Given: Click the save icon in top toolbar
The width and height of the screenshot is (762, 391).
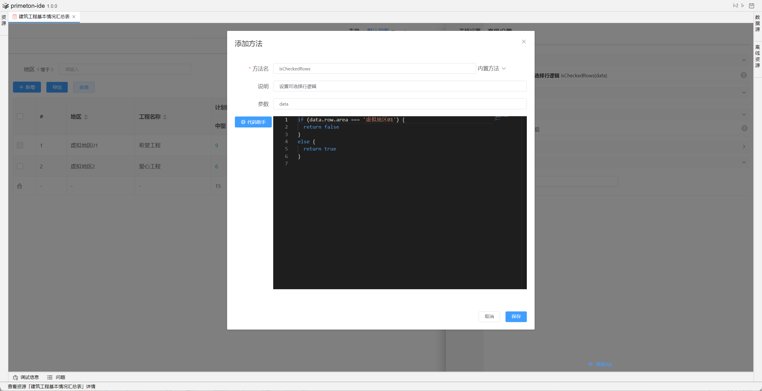Looking at the screenshot, I should [751, 6].
